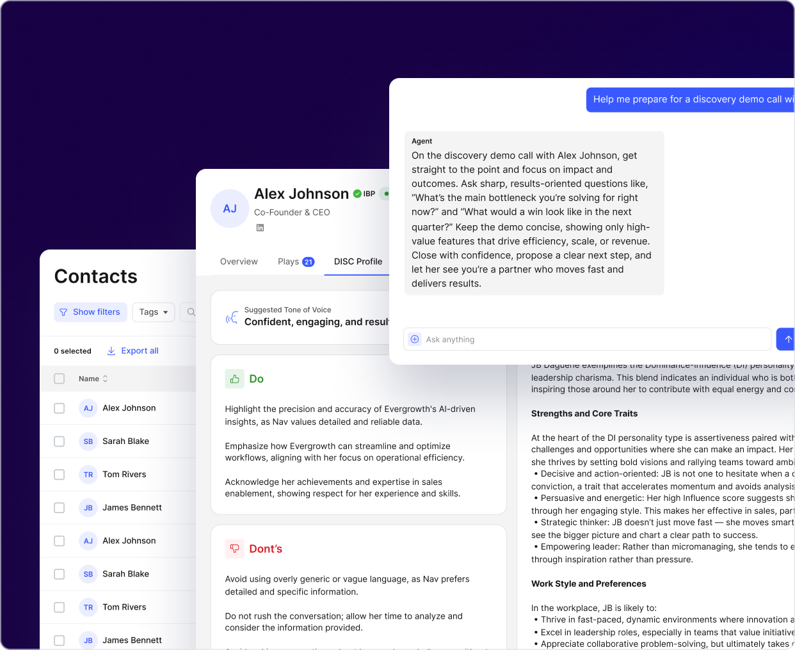Image resolution: width=795 pixels, height=650 pixels.
Task: Check the checkbox beside Tom Rivers
Action: click(x=59, y=474)
